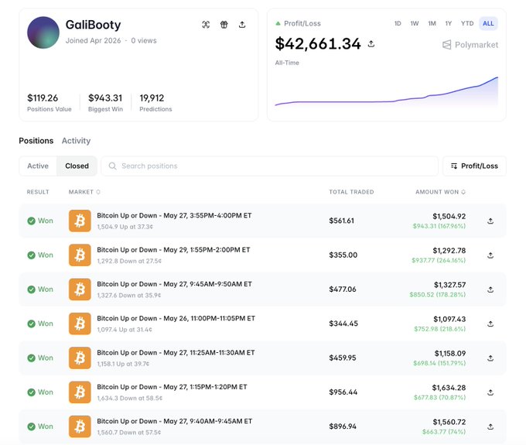This screenshot has height=445, width=526.
Task: Open GaliBooty's gradient avatar
Action: pyautogui.click(x=43, y=33)
